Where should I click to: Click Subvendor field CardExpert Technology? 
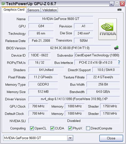97,55
